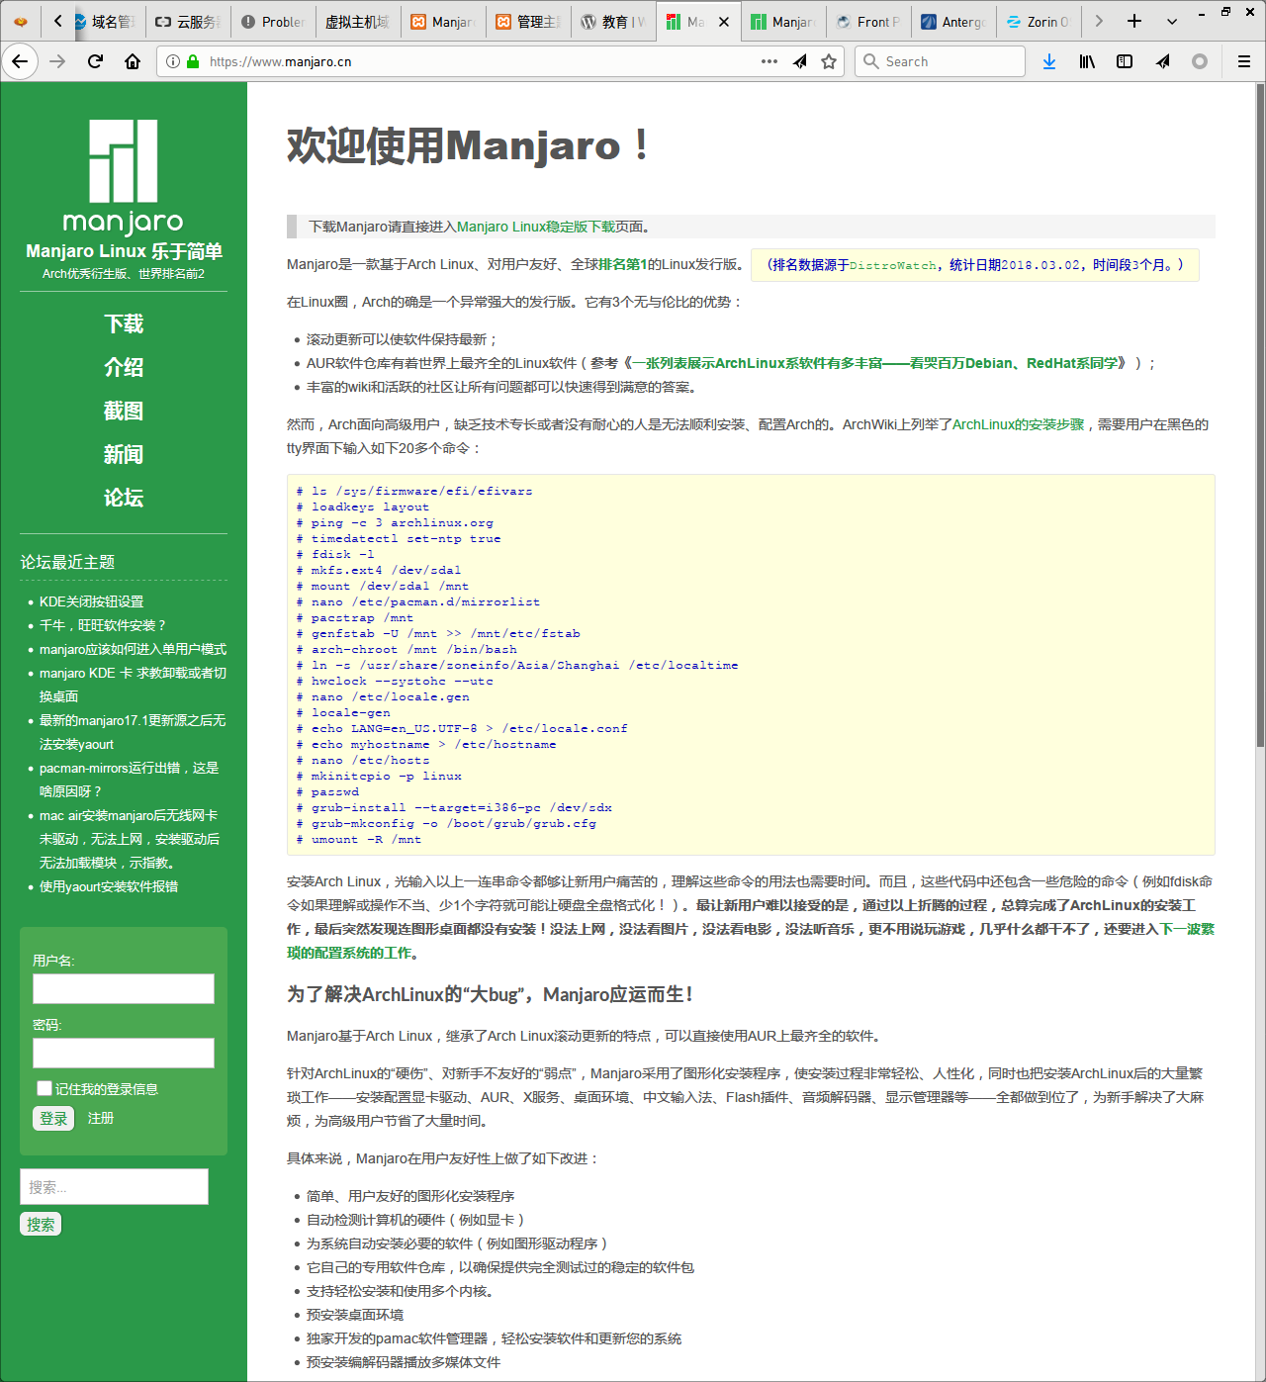Viewport: 1266px width, 1382px height.
Task: Open page actions three-dots menu
Action: click(x=769, y=61)
